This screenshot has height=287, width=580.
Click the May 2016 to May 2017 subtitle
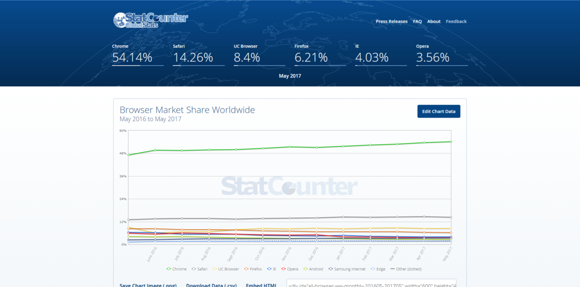tap(150, 119)
